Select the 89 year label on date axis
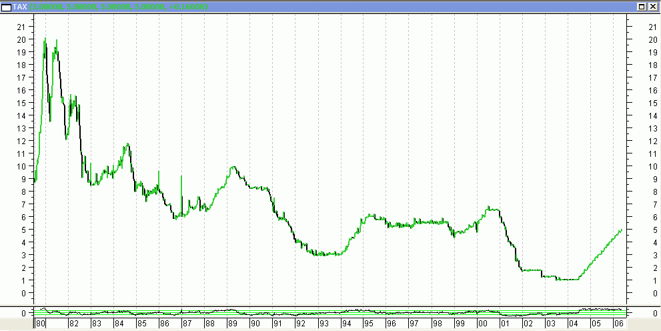Viewport: 661px width, 331px height. tap(233, 324)
